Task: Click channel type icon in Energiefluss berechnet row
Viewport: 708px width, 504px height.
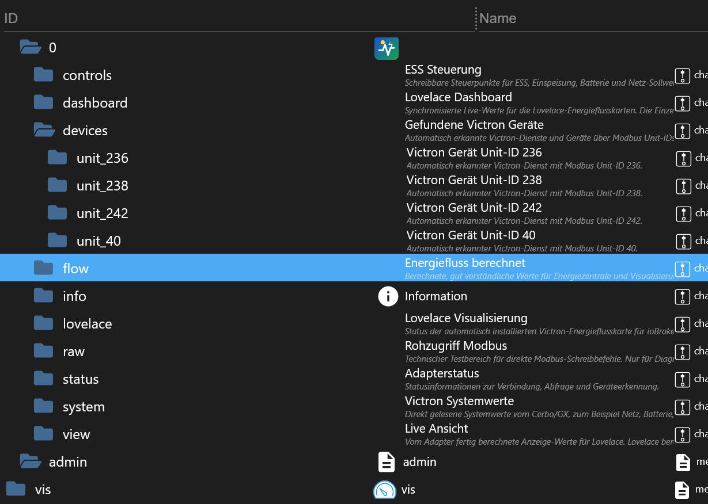Action: pyautogui.click(x=683, y=269)
